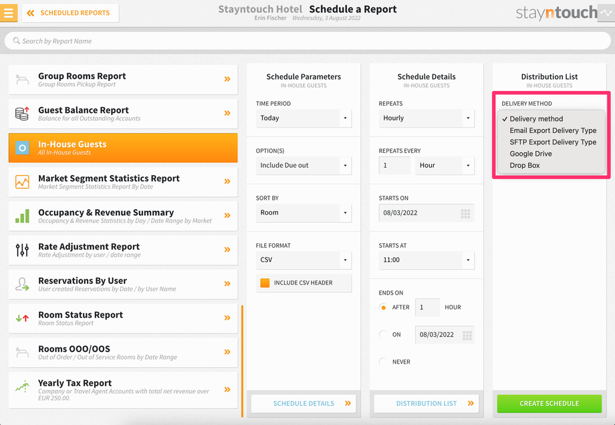
Task: Click chevron arrows on Room Status Report
Action: tap(227, 318)
